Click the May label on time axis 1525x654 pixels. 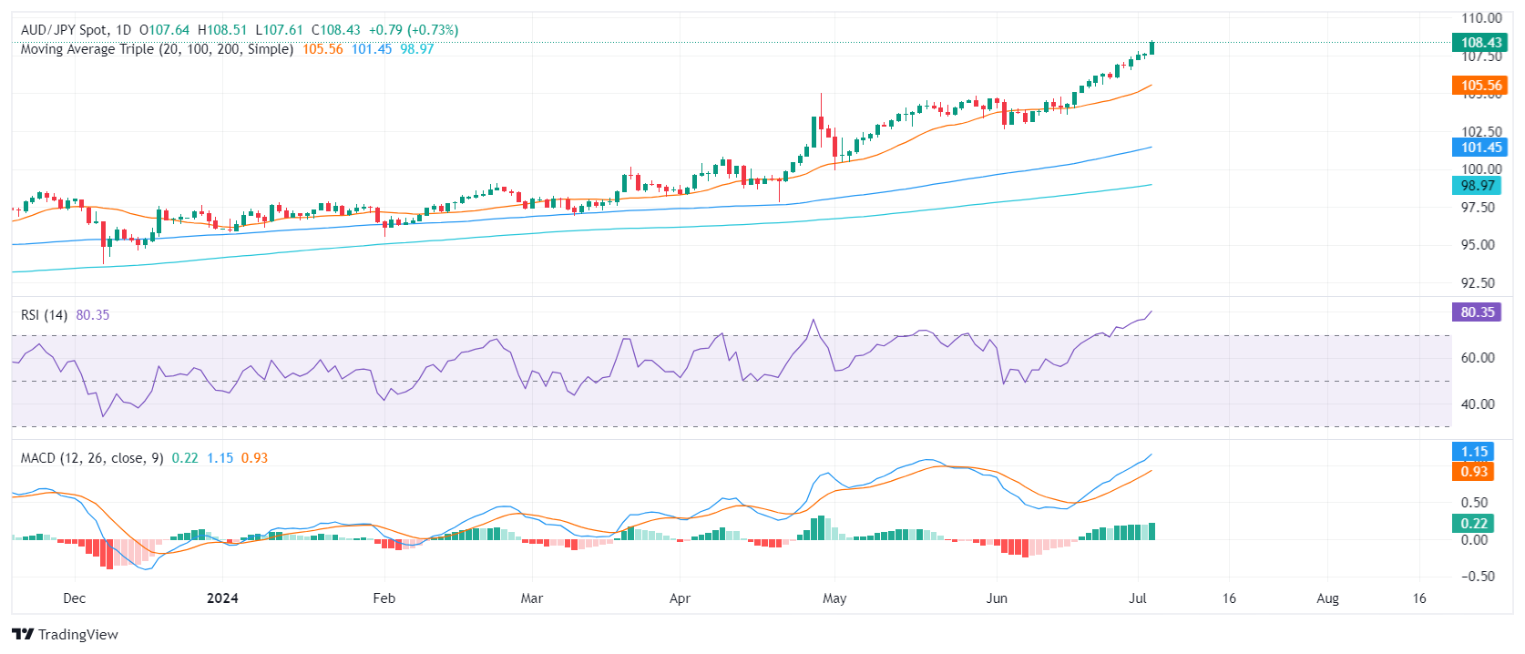point(834,598)
